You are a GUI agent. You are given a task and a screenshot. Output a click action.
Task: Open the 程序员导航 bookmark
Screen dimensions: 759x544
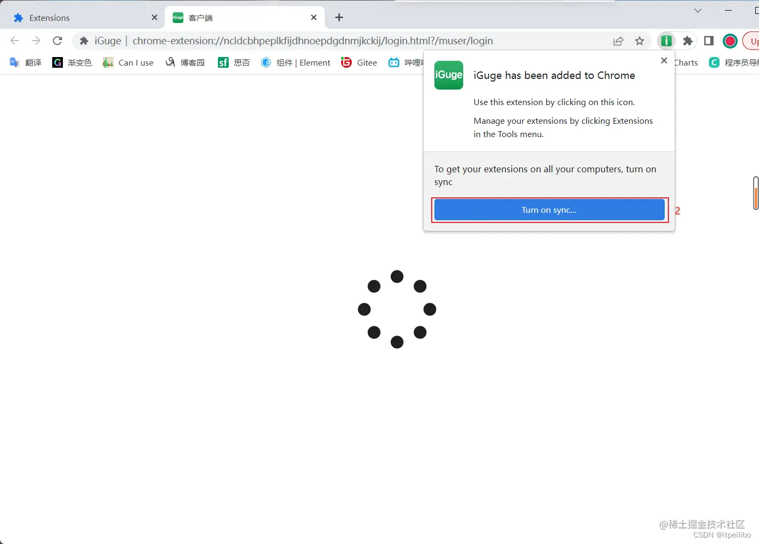[x=734, y=62]
